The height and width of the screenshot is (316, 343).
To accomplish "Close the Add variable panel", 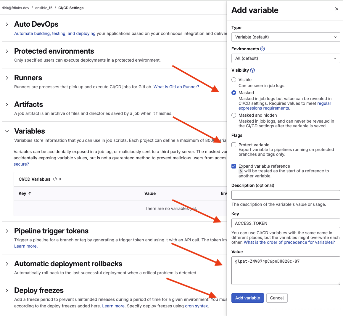I will click(x=337, y=9).
